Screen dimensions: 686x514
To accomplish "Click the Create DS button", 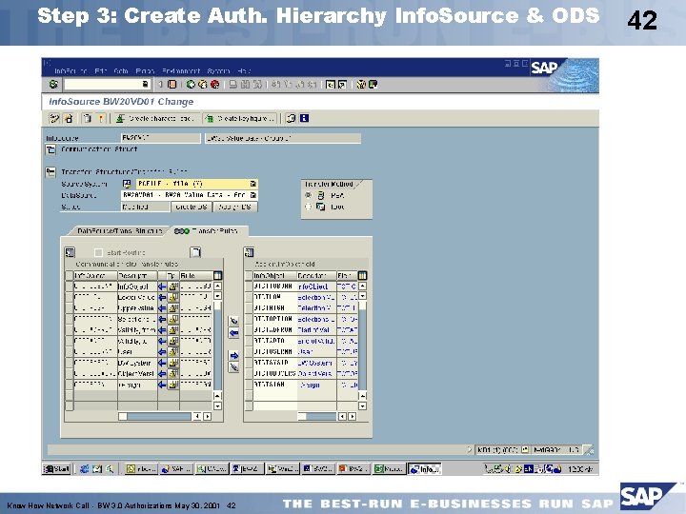I will [x=192, y=207].
